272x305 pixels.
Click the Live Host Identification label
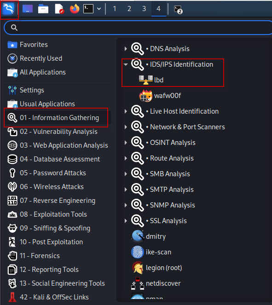click(184, 111)
